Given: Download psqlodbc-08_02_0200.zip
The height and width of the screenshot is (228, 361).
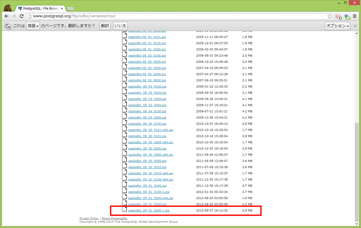Looking at the screenshot, I should 147,62.
